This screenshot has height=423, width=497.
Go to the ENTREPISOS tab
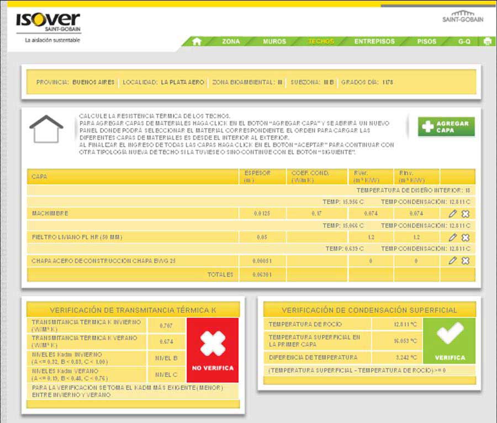point(374,41)
